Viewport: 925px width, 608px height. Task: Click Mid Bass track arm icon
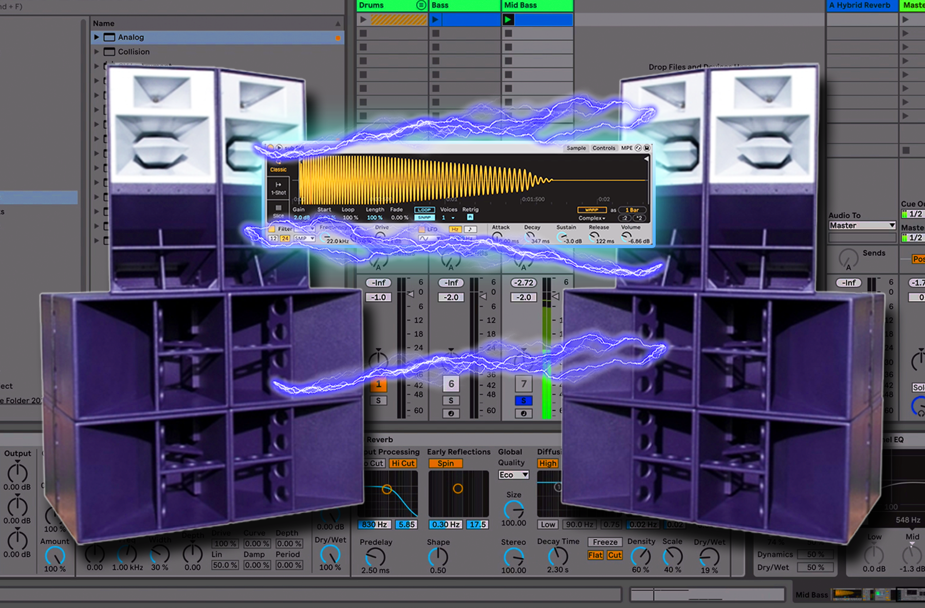pos(523,413)
